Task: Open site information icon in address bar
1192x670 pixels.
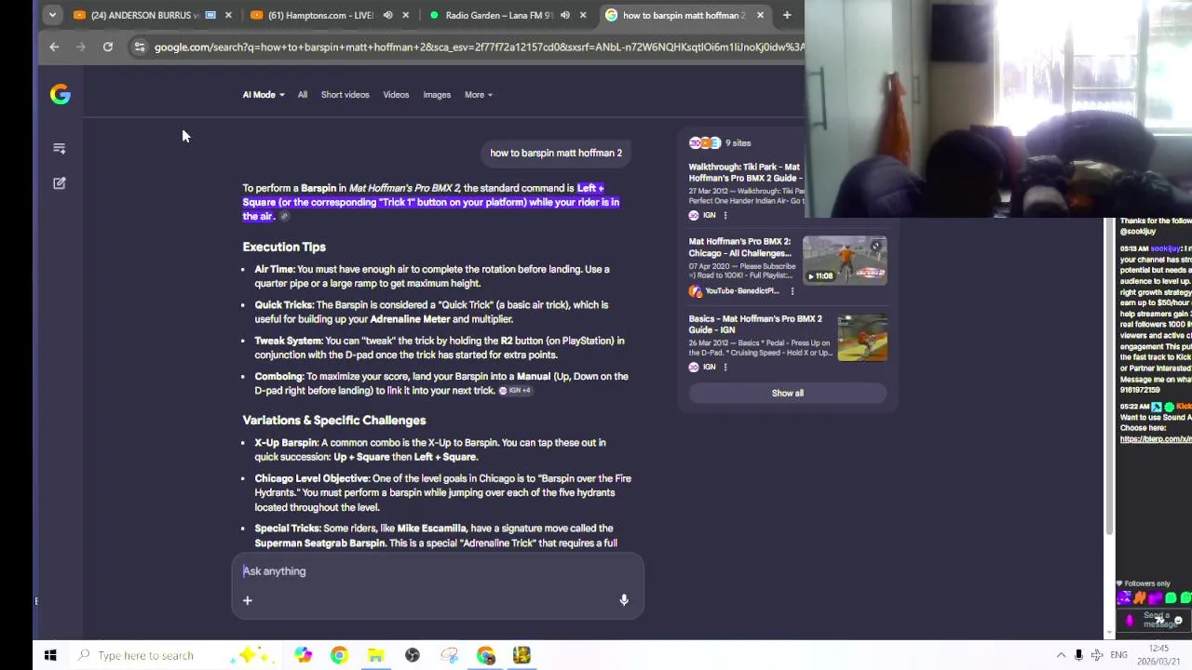Action: (139, 47)
